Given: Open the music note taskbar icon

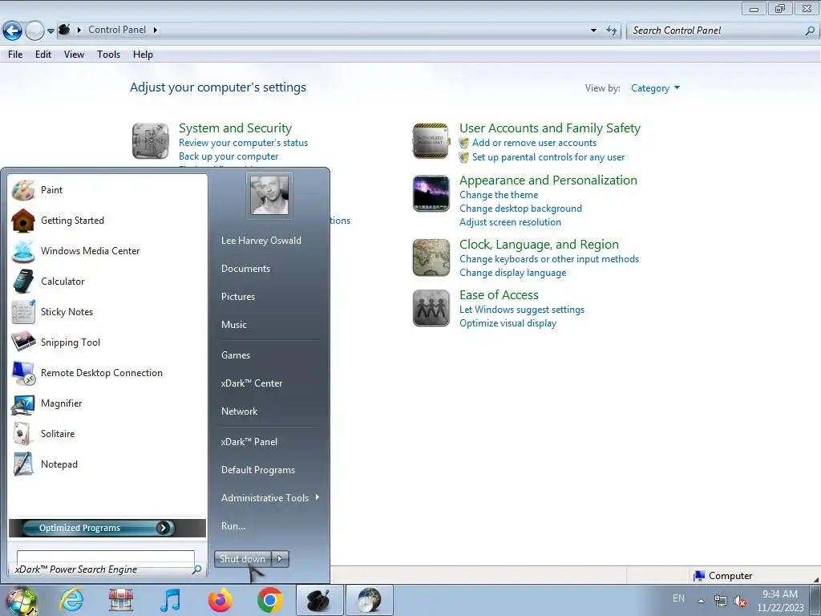Looking at the screenshot, I should coord(170,600).
